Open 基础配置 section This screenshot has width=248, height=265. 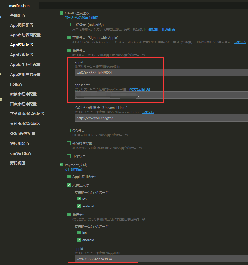pyautogui.click(x=18, y=15)
